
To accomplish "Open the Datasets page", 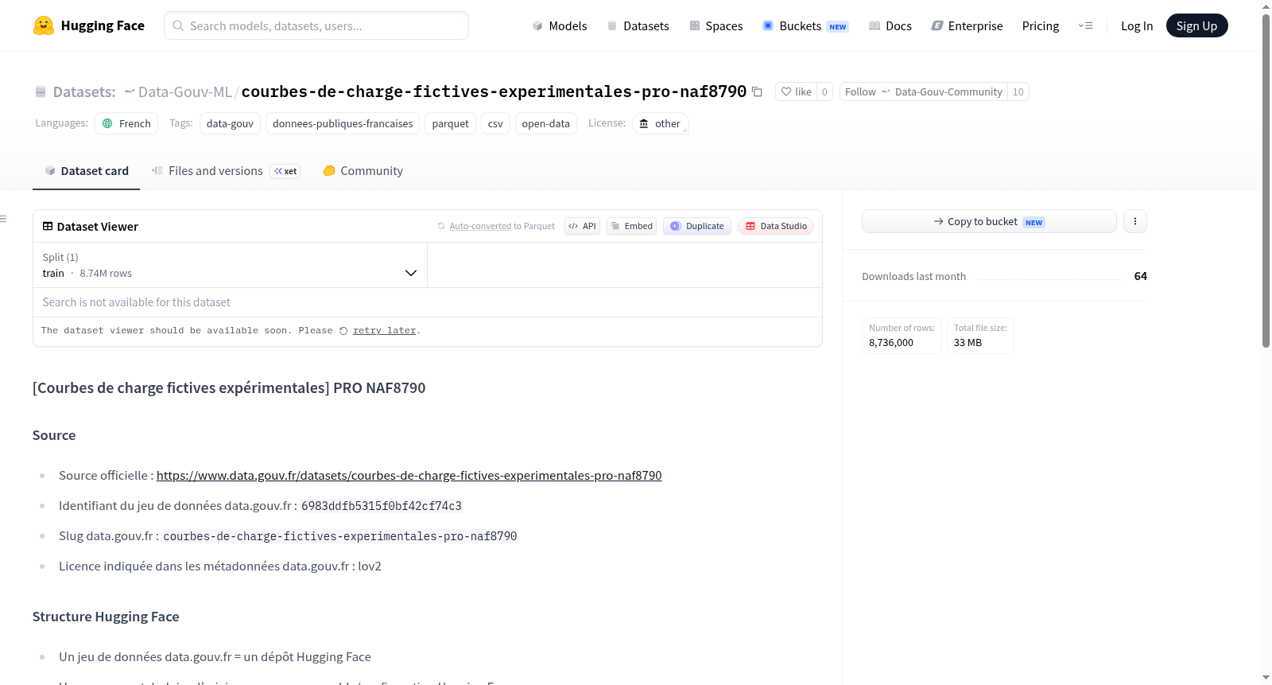I will click(x=638, y=25).
